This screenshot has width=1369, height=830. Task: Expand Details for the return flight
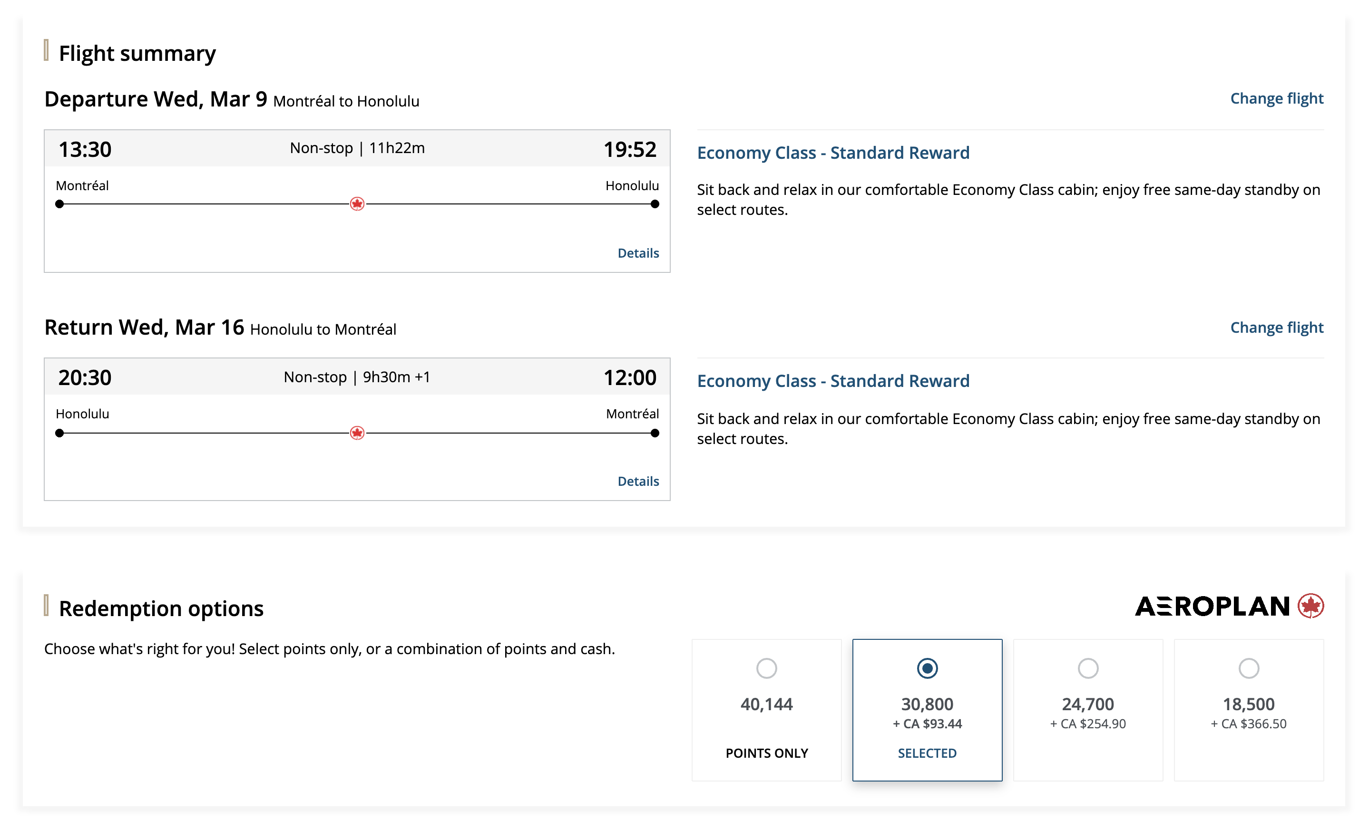[638, 482]
